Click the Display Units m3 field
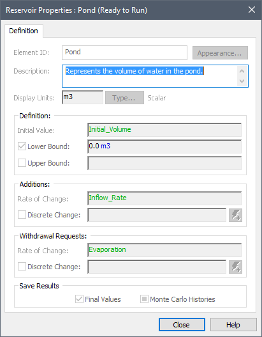Screen dimensions: 262x337 click(x=82, y=97)
